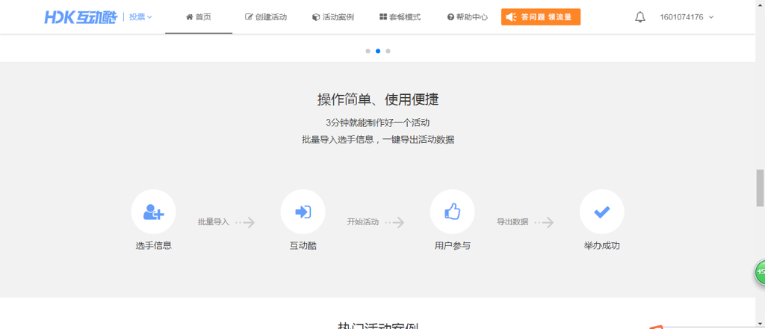Go to the 首页 tab
765x329 pixels.
coord(199,17)
